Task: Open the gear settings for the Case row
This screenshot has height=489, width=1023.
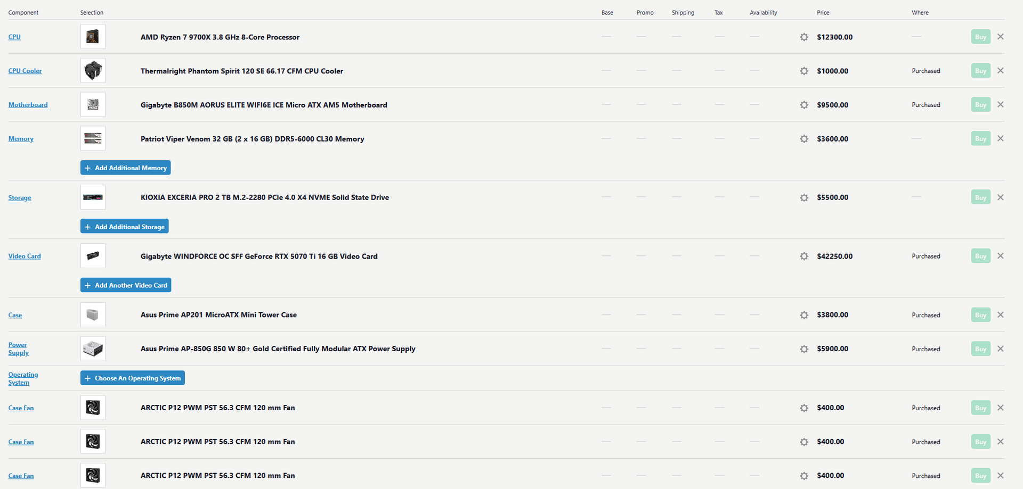Action: click(x=804, y=315)
